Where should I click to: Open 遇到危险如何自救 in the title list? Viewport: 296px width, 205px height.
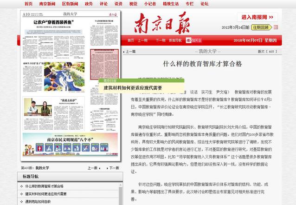click(38, 202)
